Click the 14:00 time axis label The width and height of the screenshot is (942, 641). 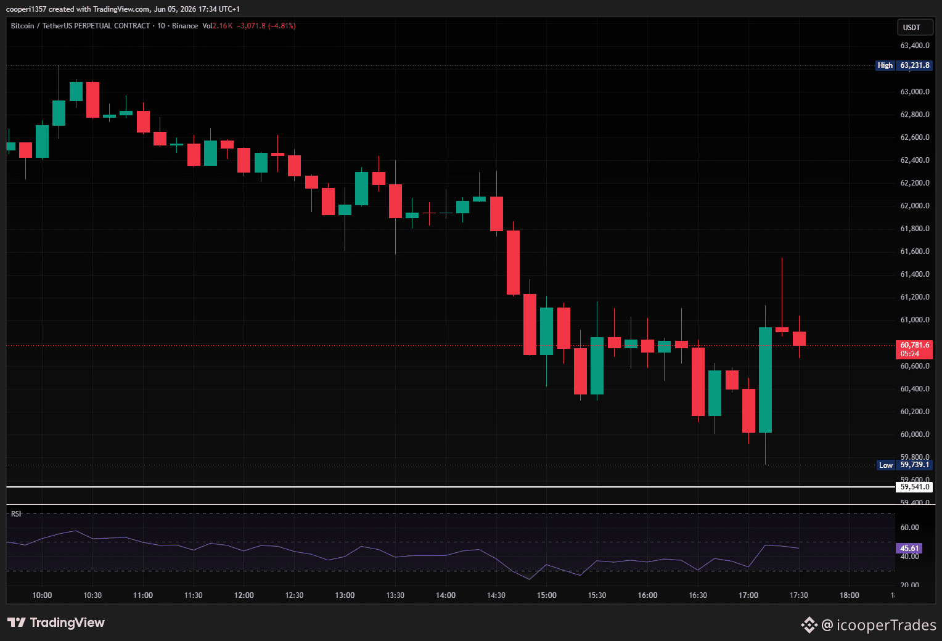[x=446, y=595]
